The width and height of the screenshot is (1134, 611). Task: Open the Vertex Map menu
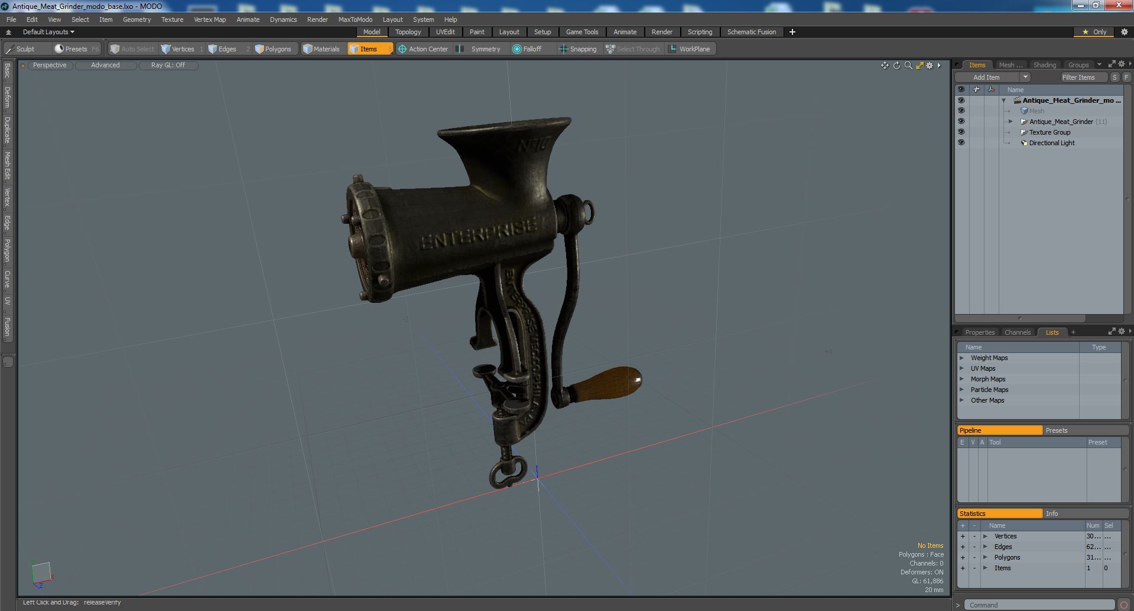pyautogui.click(x=210, y=19)
